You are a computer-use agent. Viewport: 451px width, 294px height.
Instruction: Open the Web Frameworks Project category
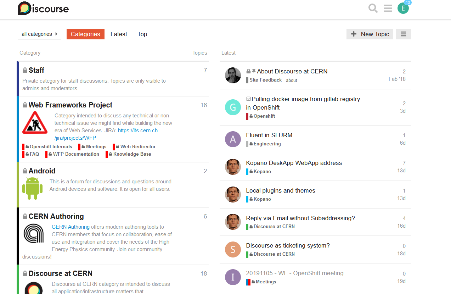[x=71, y=105]
